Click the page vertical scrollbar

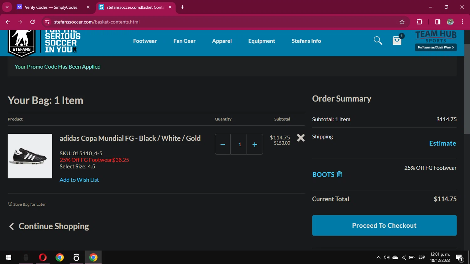pyautogui.click(x=467, y=89)
